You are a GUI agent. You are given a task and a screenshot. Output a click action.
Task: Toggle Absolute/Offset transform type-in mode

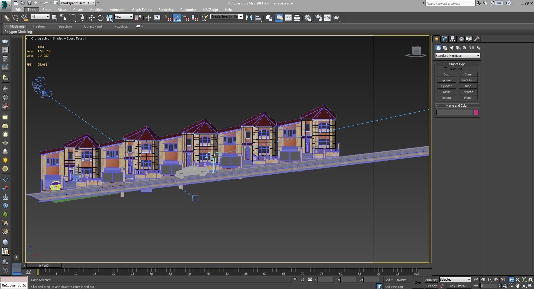[310, 280]
